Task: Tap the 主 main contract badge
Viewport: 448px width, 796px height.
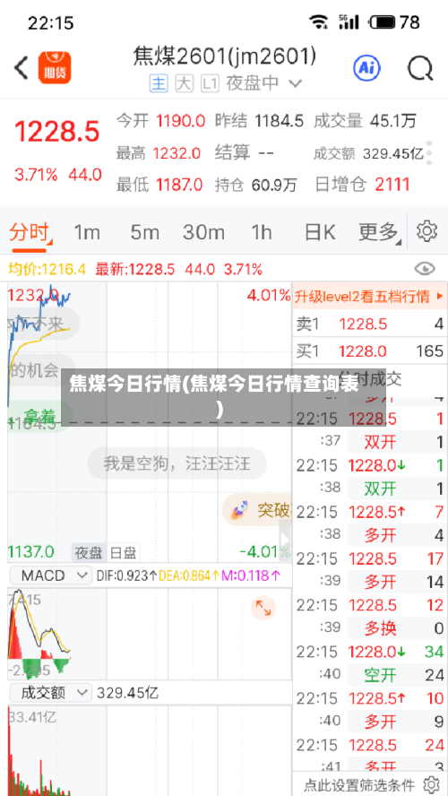Action: (159, 83)
